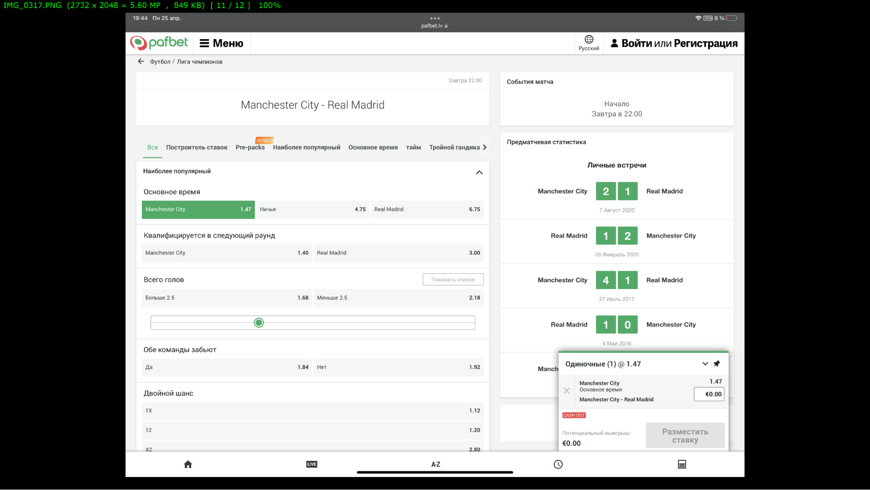The height and width of the screenshot is (490, 870).
Task: Select double chance 1X at 1.12
Action: (x=313, y=411)
